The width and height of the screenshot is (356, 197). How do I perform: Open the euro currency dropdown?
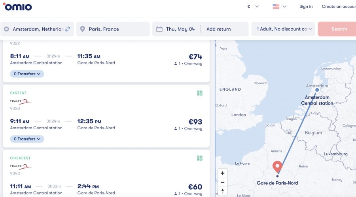(253, 7)
